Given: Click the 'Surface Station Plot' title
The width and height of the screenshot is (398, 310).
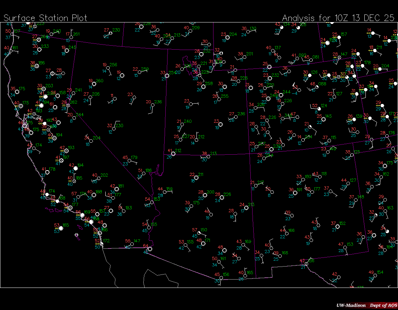Looking at the screenshot, I should (x=46, y=18).
